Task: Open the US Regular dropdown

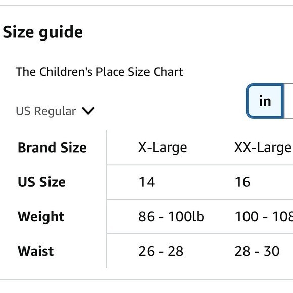Action: point(55,111)
